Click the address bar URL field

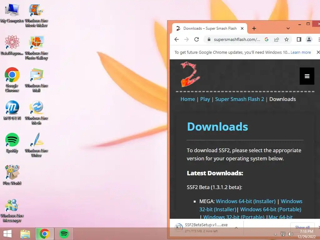237,39
